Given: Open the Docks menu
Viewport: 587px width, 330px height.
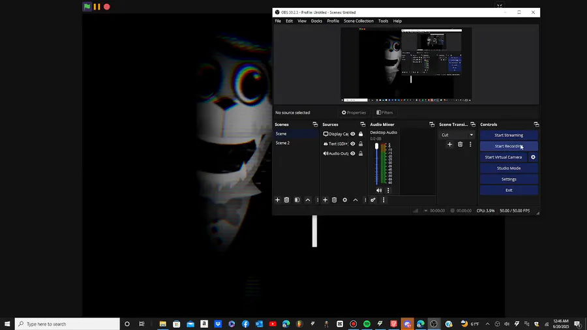Looking at the screenshot, I should pyautogui.click(x=316, y=21).
